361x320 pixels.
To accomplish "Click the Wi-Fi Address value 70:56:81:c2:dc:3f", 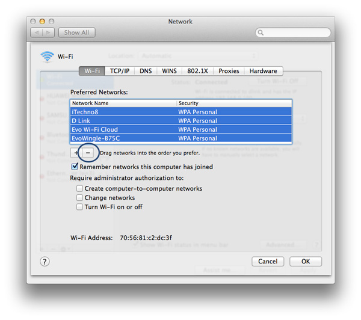I will coord(146,238).
